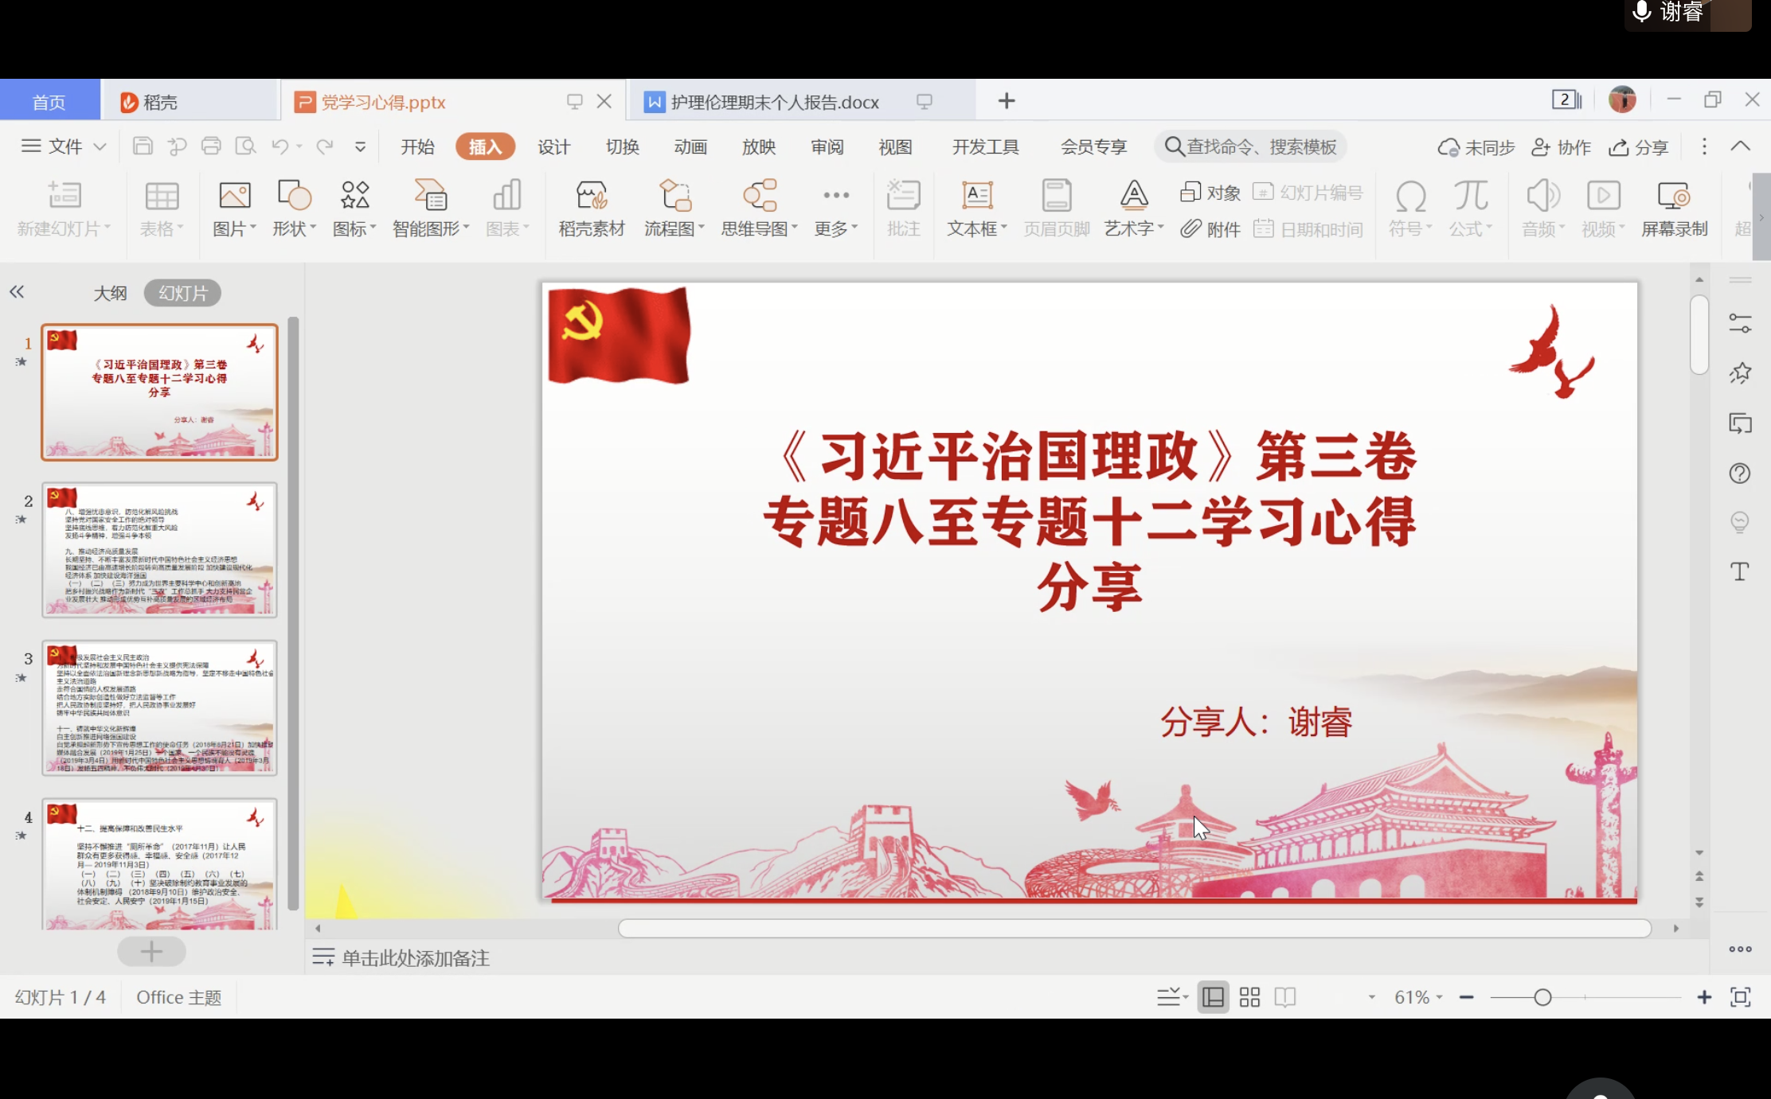
Task: Toggle 幻灯片 thumbnail view in panel
Action: coord(182,293)
